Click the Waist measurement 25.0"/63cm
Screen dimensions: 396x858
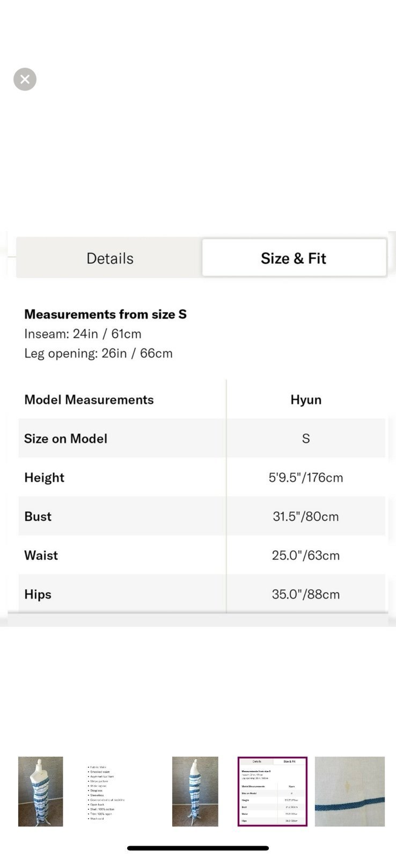[306, 555]
